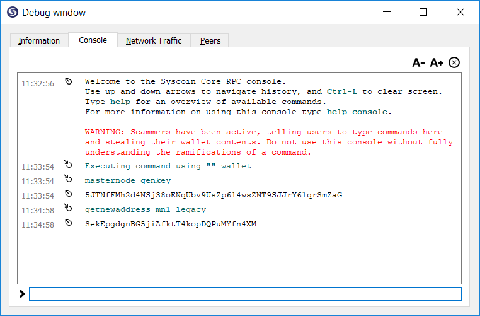Click the reply icon beside the SekEpgdgn address
Image resolution: width=480 pixels, height=316 pixels.
(69, 223)
